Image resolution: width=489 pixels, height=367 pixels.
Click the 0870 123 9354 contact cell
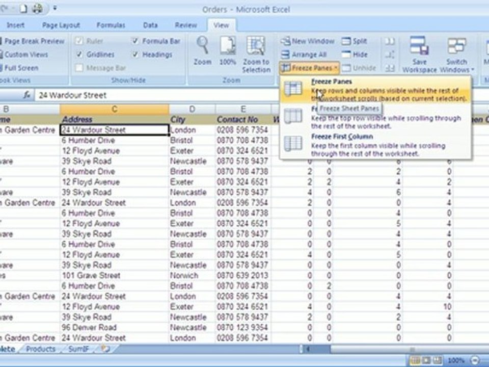243,327
